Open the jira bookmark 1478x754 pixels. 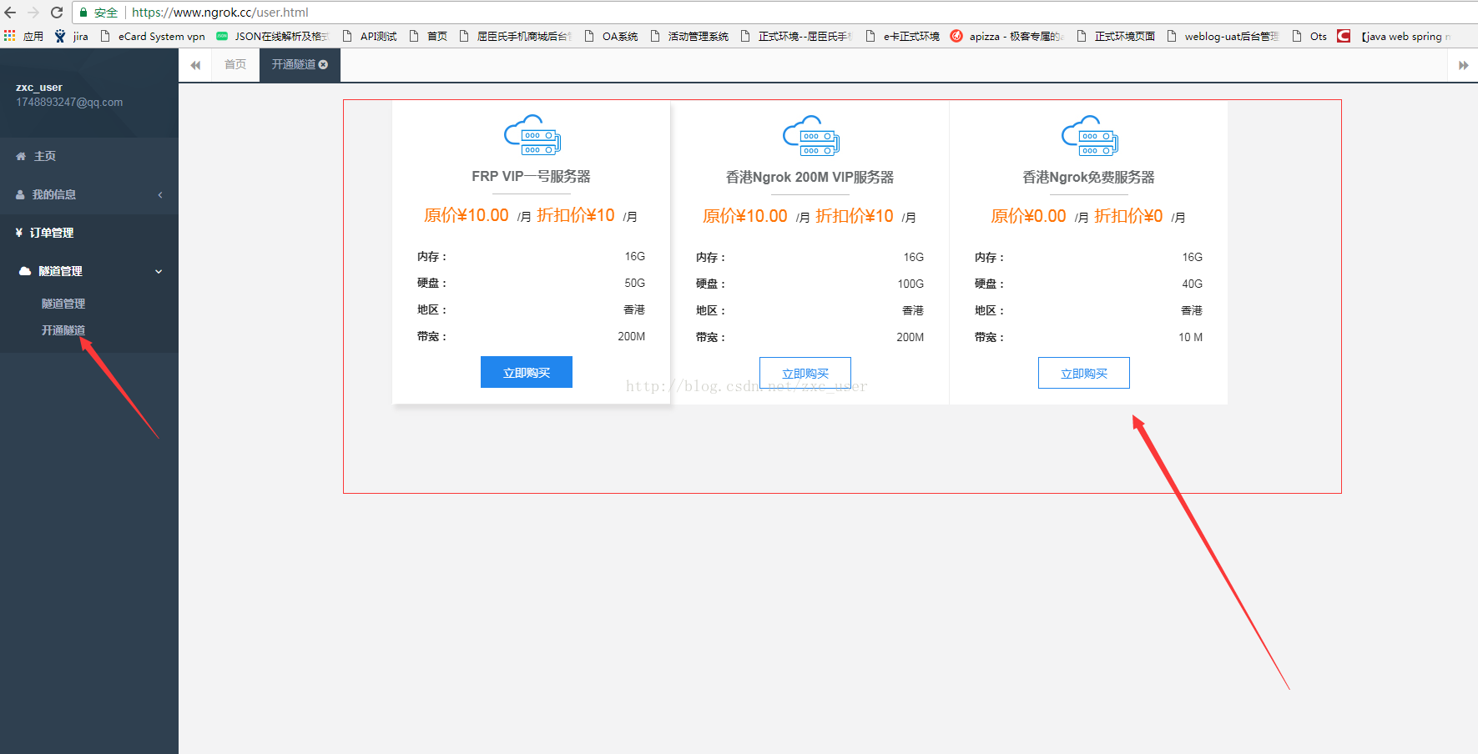click(72, 36)
